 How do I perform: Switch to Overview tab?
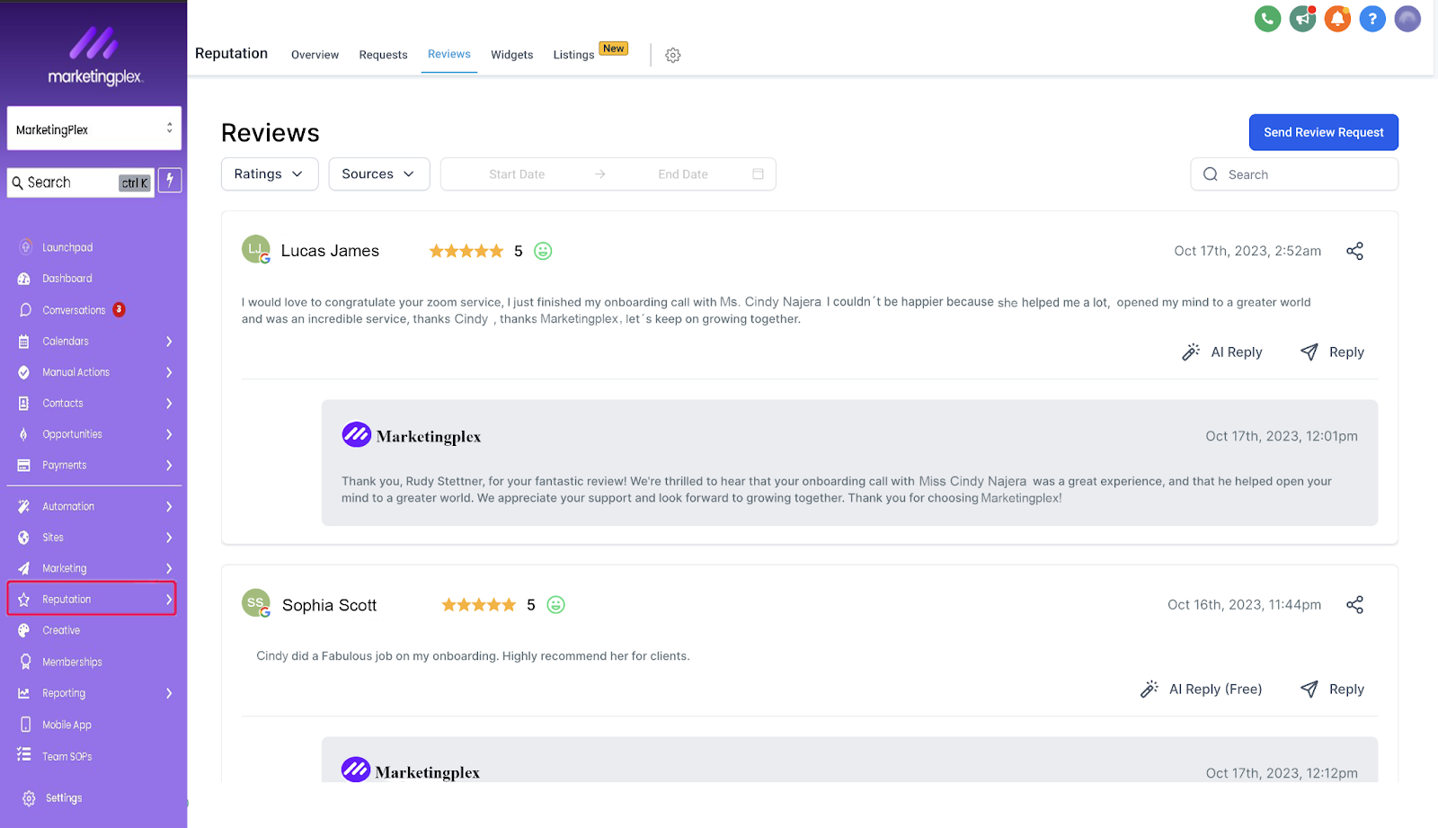click(x=315, y=55)
